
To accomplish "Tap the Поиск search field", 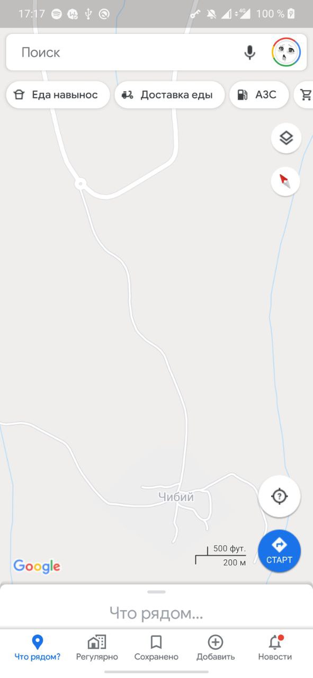I will pyautogui.click(x=127, y=52).
